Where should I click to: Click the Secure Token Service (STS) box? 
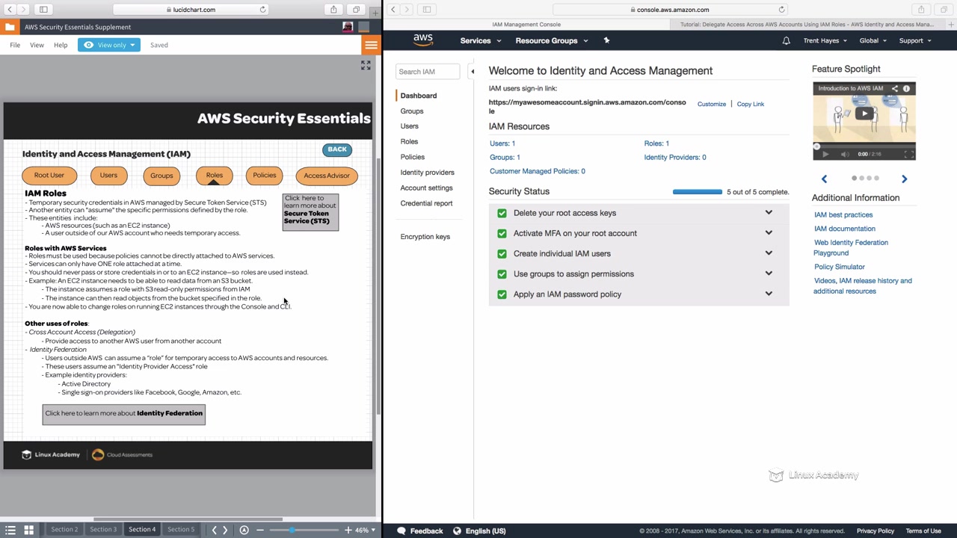(x=310, y=212)
